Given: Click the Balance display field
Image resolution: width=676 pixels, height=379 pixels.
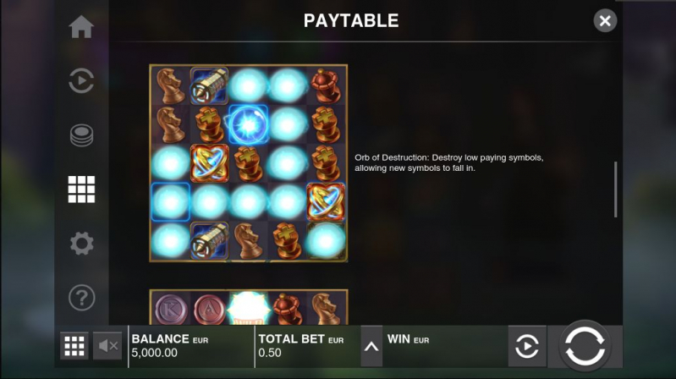Looking at the screenshot, I should click(191, 346).
